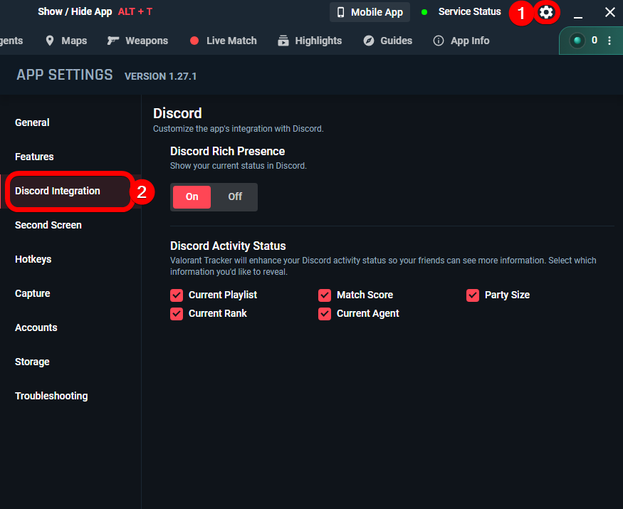The height and width of the screenshot is (509, 623).
Task: Click the Discord Rich Presence heading
Action: coord(227,152)
